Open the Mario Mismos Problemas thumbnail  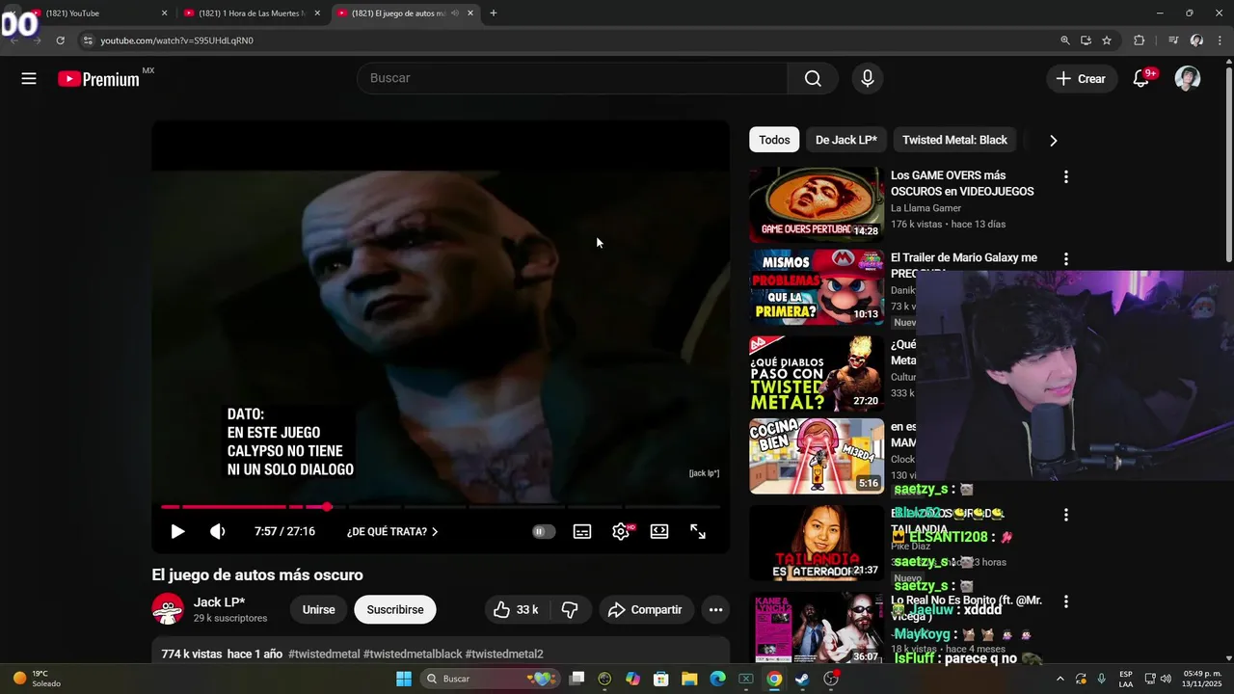point(817,287)
